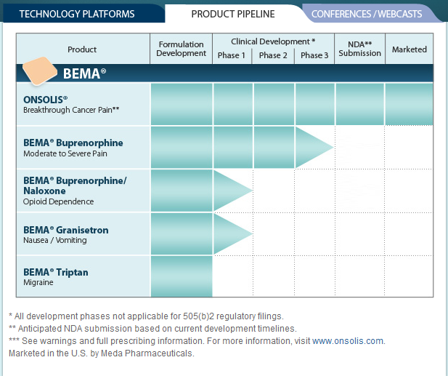Click the NDA Submission column header
This screenshot has width=448, height=376.
359,49
